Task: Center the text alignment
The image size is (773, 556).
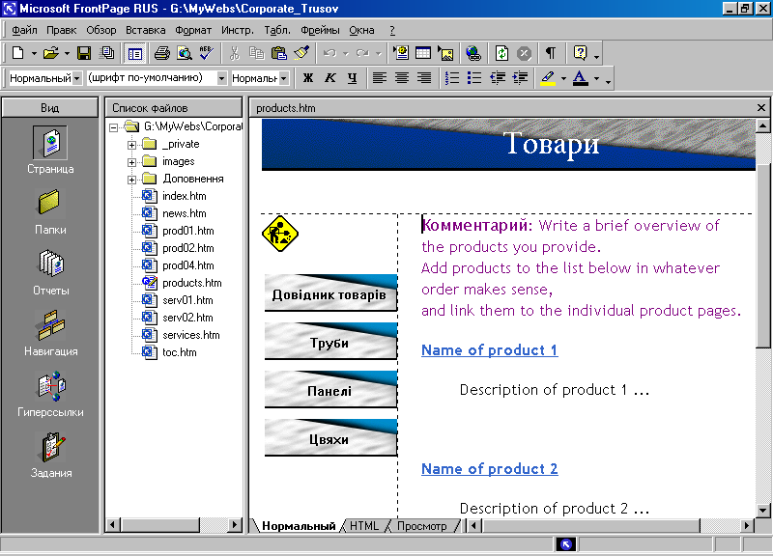Action: [x=402, y=78]
